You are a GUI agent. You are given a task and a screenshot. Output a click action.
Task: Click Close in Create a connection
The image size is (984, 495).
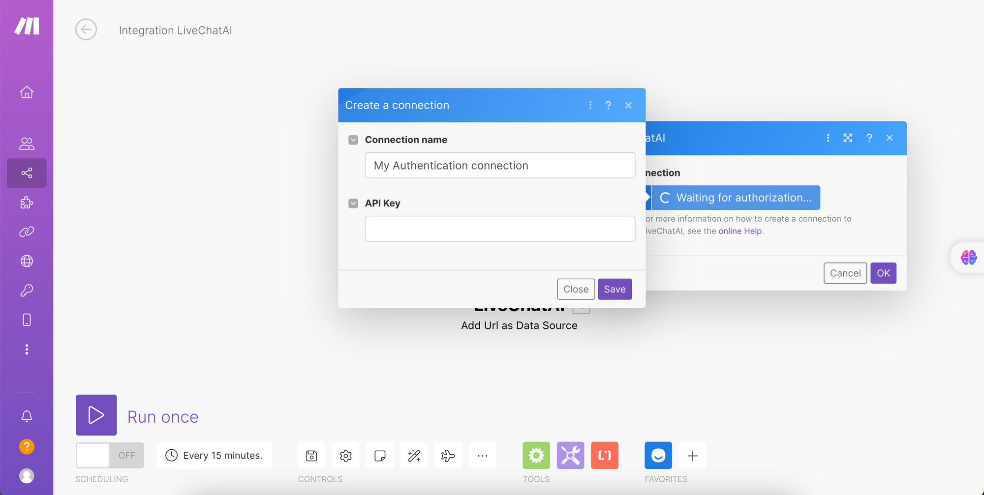tap(576, 289)
